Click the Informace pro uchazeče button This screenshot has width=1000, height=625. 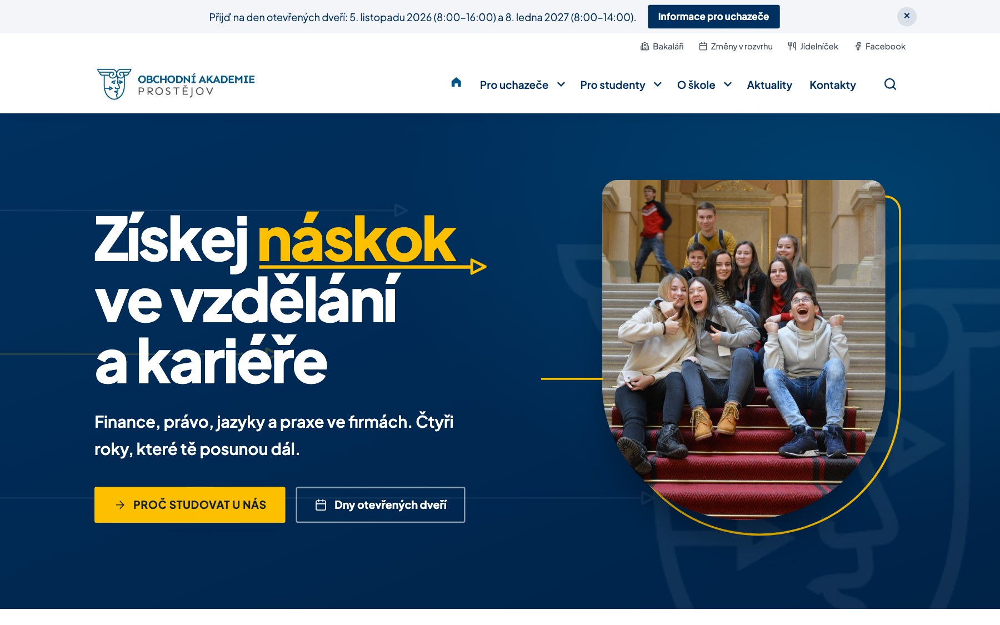(713, 17)
